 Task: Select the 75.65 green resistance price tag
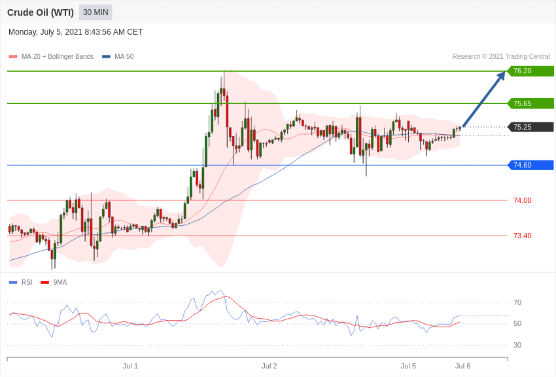pyautogui.click(x=531, y=103)
